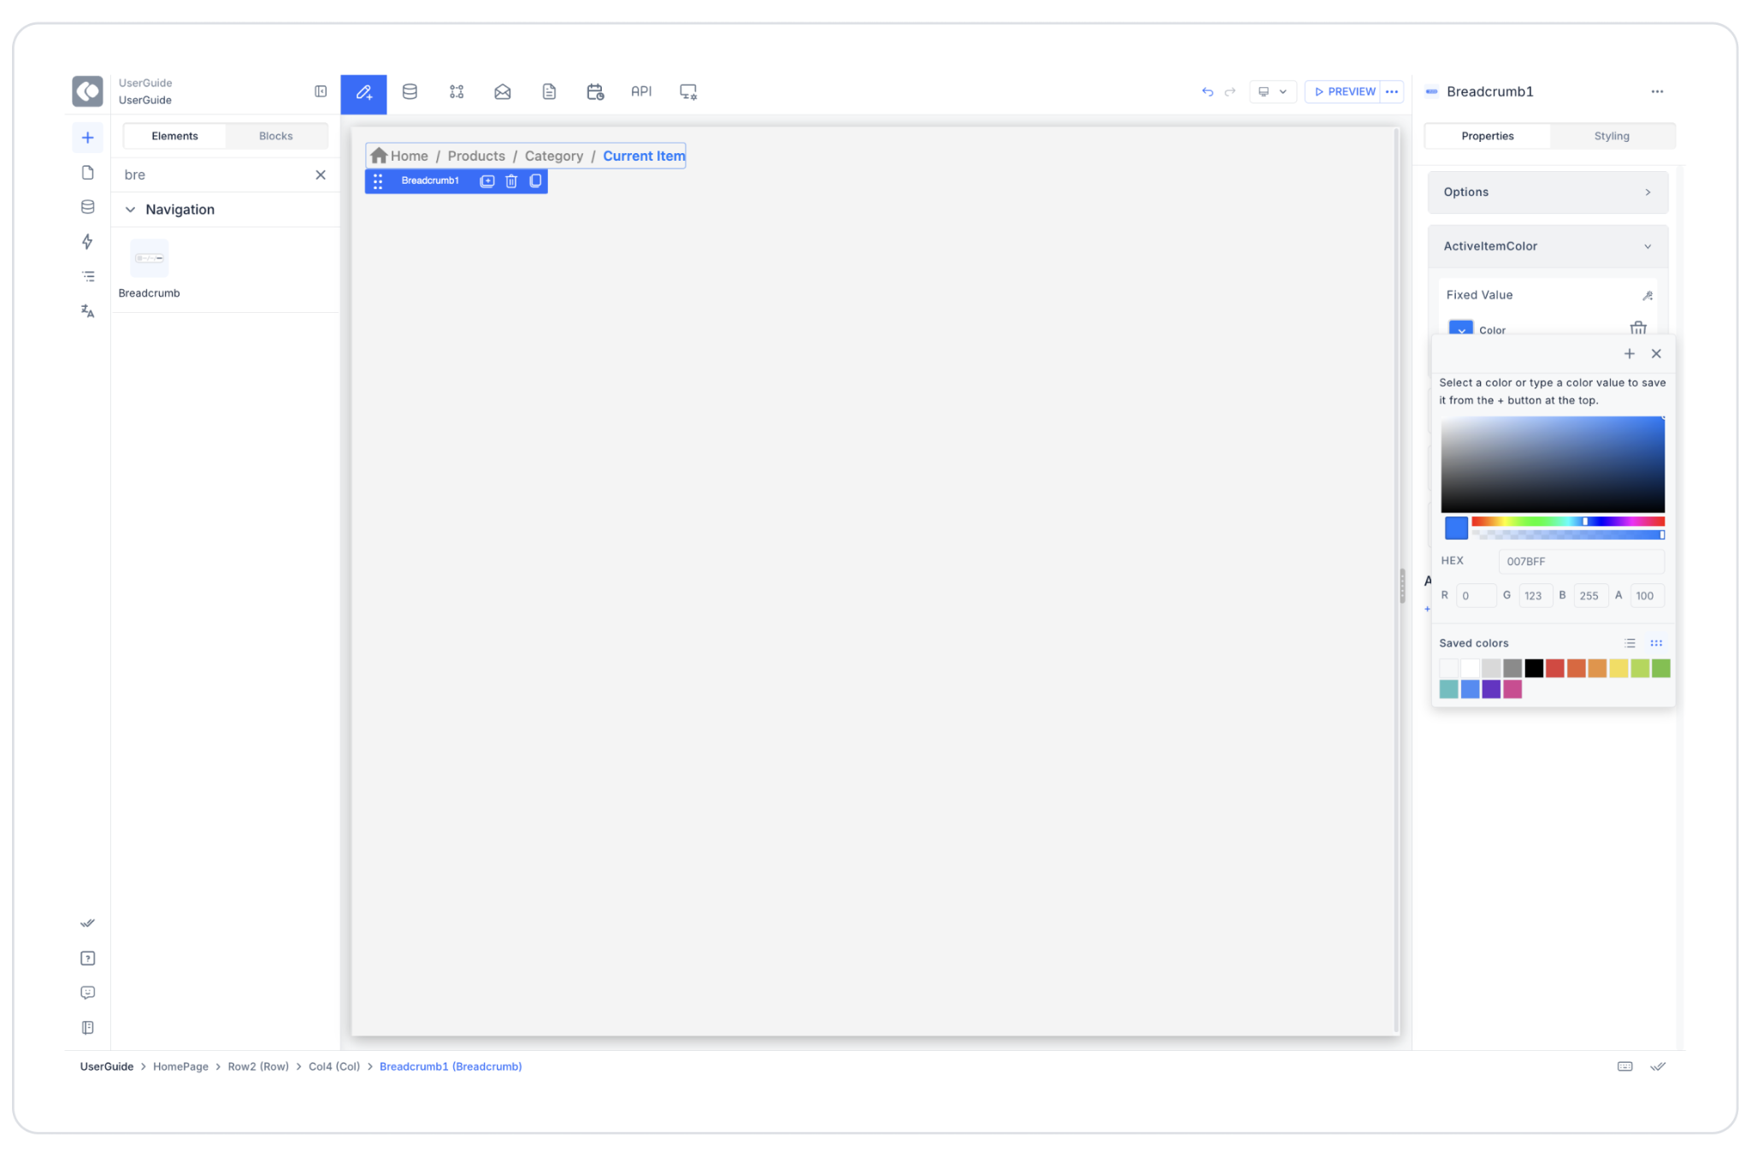The image size is (1751, 1157).
Task: Select the black saved color swatch
Action: coord(1534,669)
